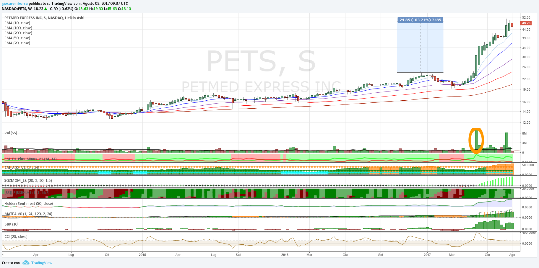Image resolution: width=539 pixels, height=268 pixels.
Task: Click the MATEA.VO (1, 24, 120, 2, 24) label
Action: [x=28, y=214]
